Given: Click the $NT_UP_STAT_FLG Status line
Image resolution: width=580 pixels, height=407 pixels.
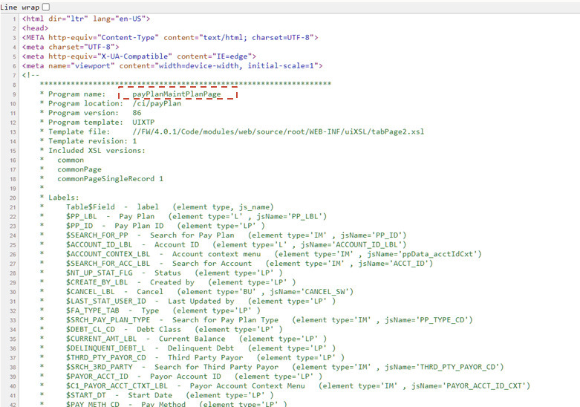Looking at the screenshot, I should tap(175, 273).
